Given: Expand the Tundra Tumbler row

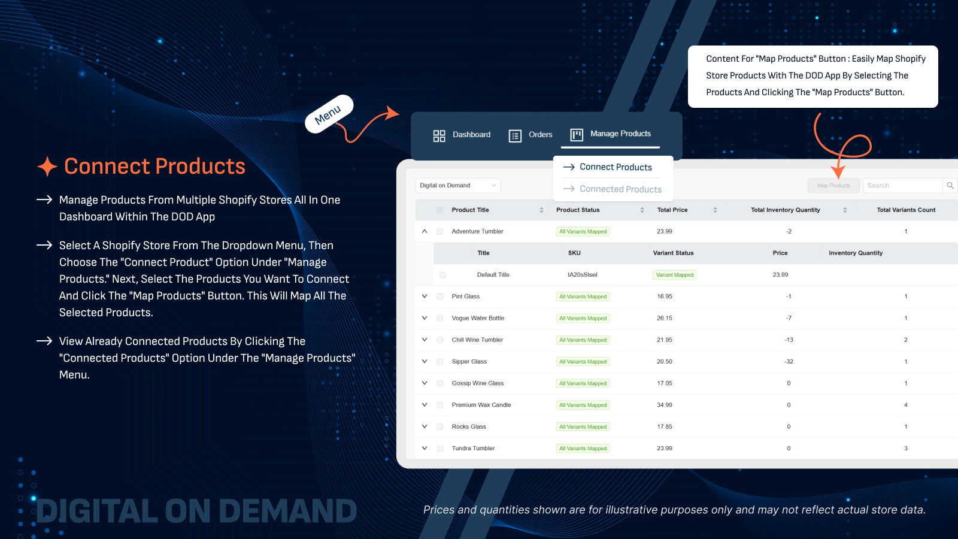Looking at the screenshot, I should [425, 448].
